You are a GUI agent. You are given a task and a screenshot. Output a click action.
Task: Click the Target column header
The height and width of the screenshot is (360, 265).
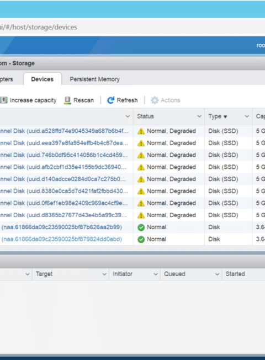[44, 274]
